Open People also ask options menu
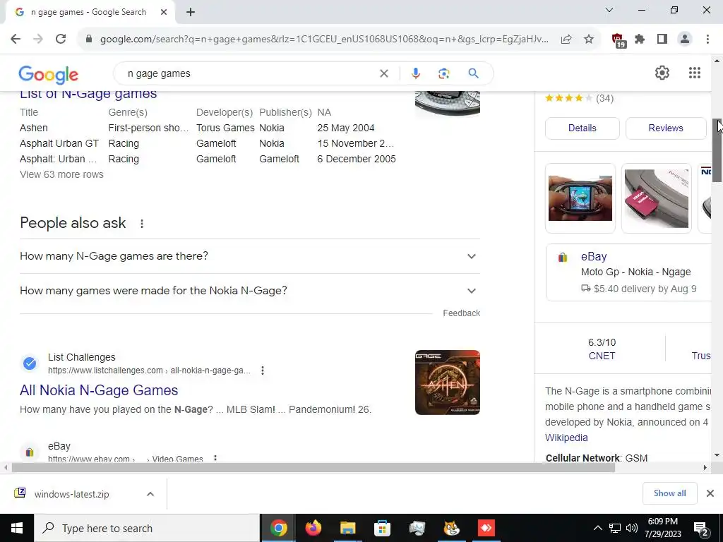The height and width of the screenshot is (542, 723). (x=142, y=224)
